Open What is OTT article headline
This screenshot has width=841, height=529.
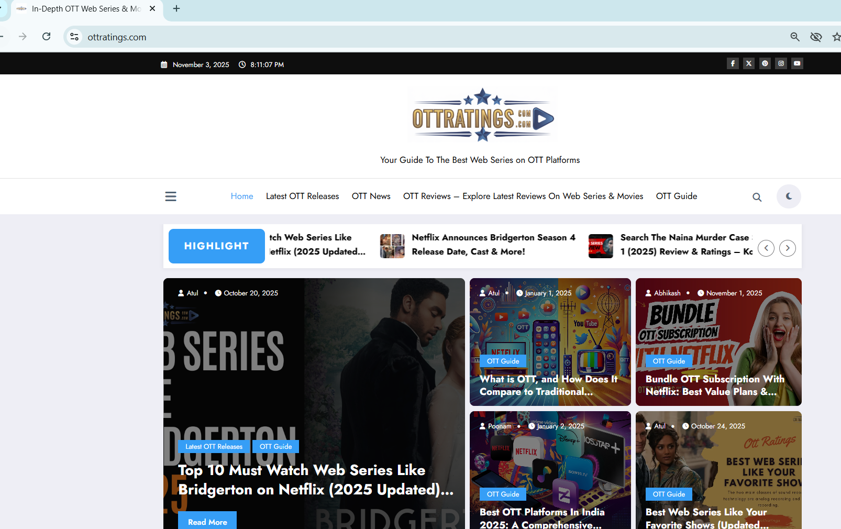[548, 385]
